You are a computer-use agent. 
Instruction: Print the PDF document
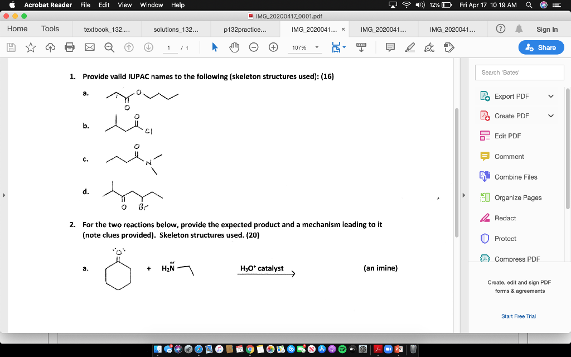70,47
